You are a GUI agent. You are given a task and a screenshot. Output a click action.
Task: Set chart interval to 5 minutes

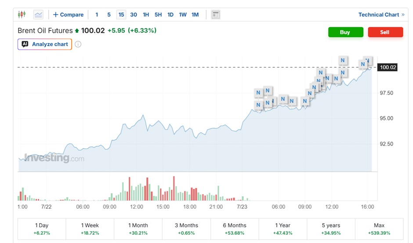coord(109,15)
